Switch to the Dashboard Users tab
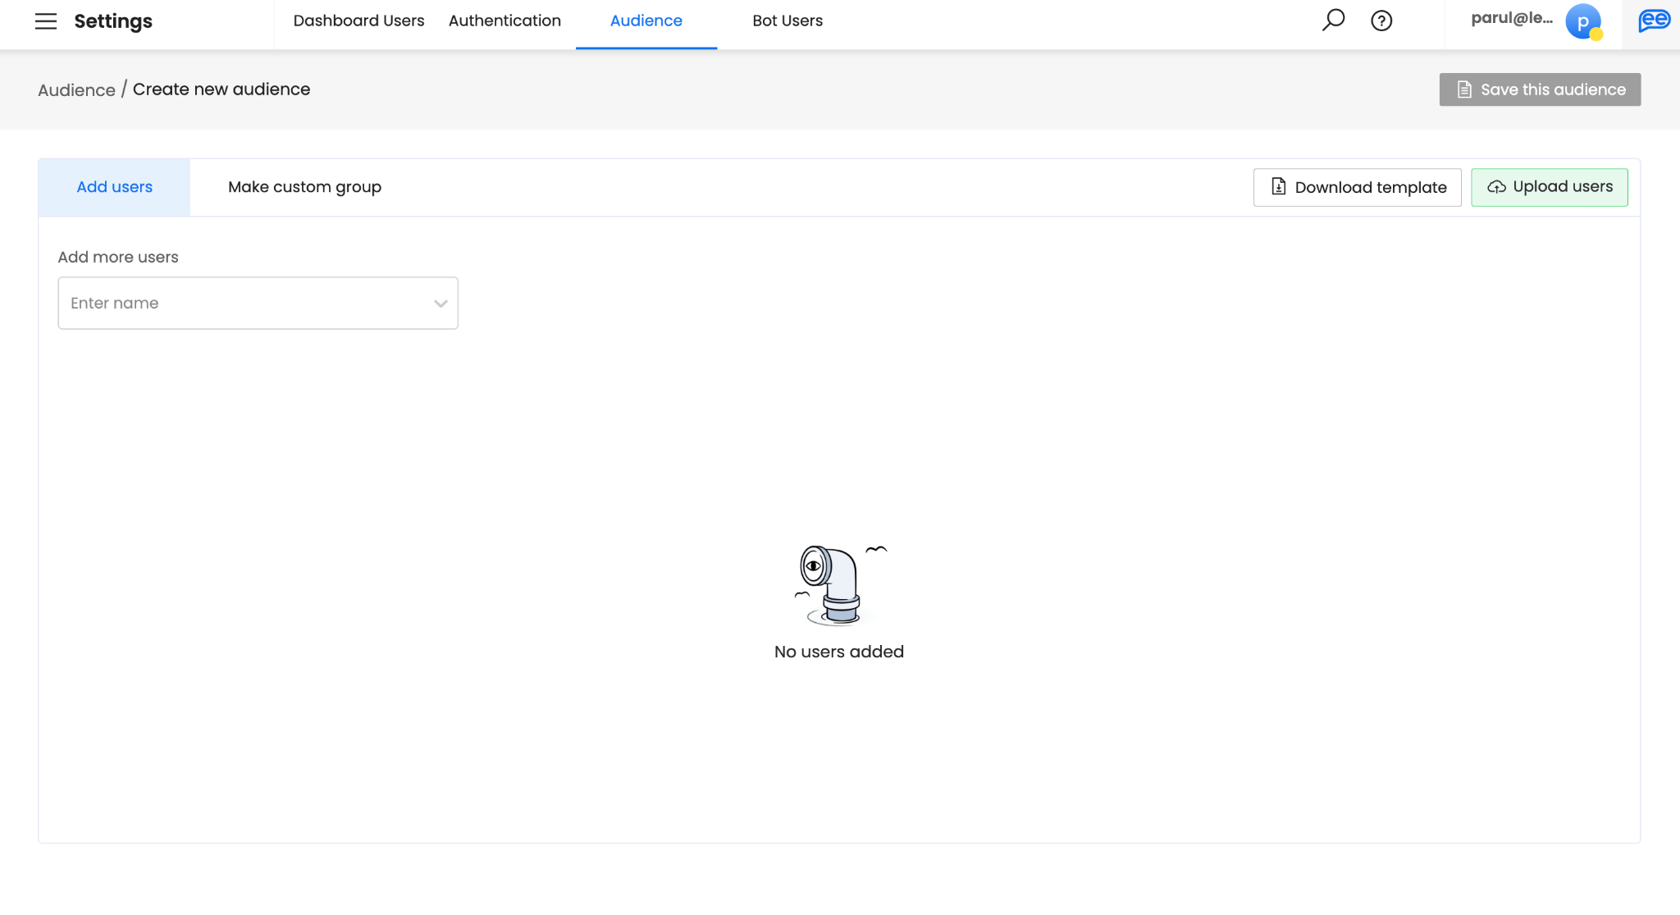Viewport: 1680px width, 915px height. 358,21
